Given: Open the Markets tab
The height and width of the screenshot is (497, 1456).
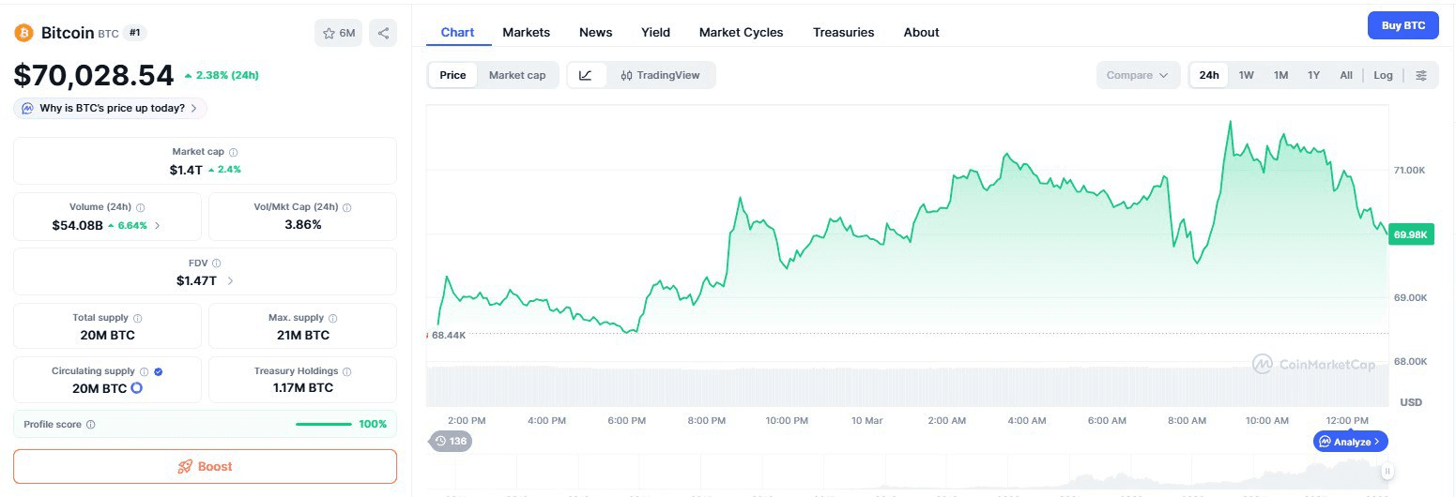Looking at the screenshot, I should [x=526, y=32].
